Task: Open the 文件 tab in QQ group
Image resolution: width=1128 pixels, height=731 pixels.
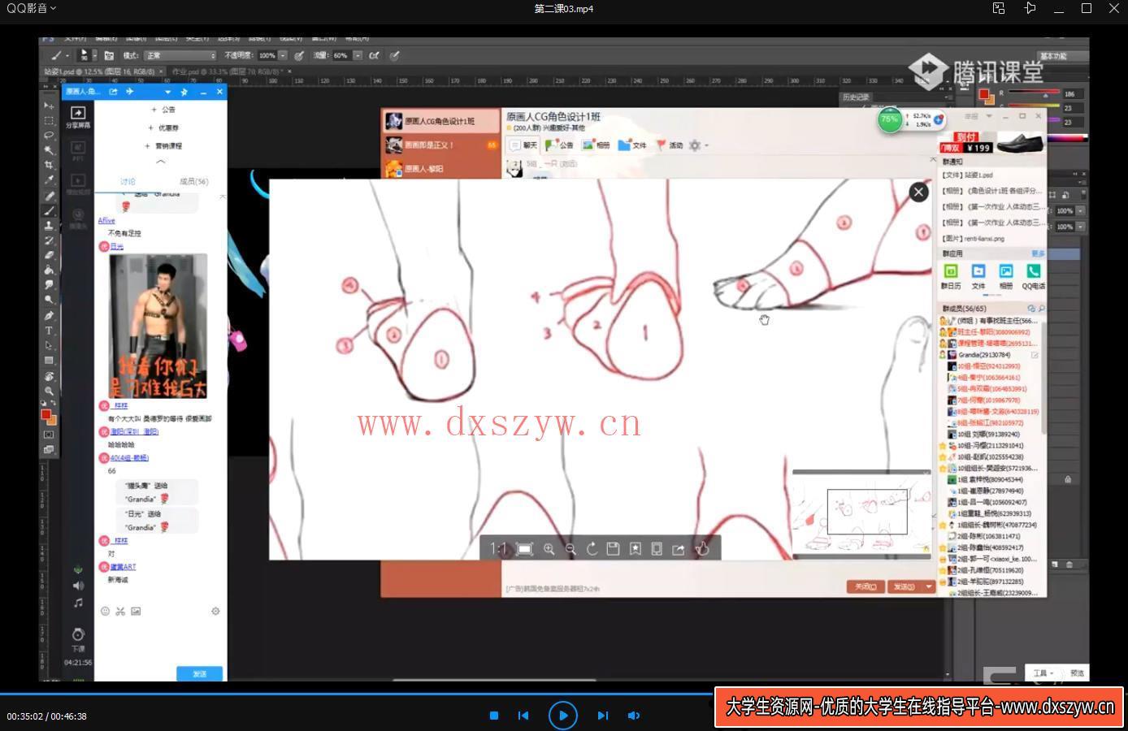Action: point(632,145)
